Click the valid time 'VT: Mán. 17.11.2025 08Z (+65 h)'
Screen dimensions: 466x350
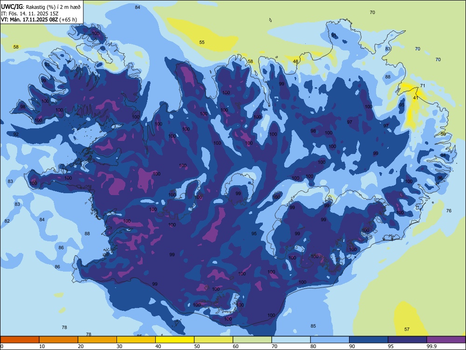click(x=39, y=20)
